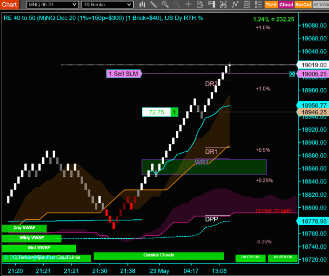The width and height of the screenshot is (329, 276).
Task: Click the Mnt VWAP button
Action: (x=39, y=248)
